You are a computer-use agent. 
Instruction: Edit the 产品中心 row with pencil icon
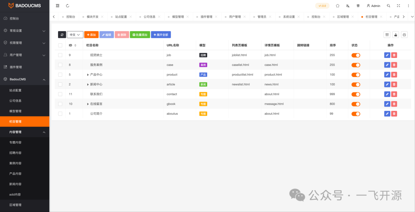387,75
